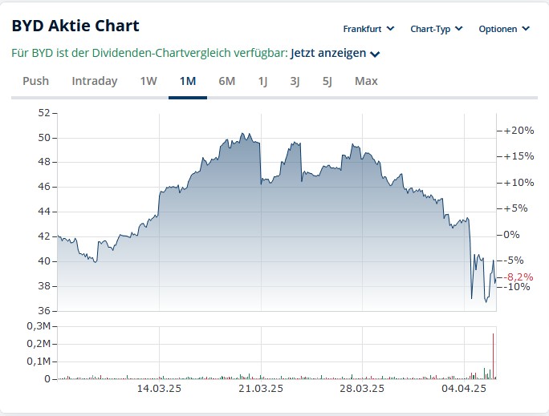Click the Jetzt anzeigen link

pyautogui.click(x=327, y=54)
